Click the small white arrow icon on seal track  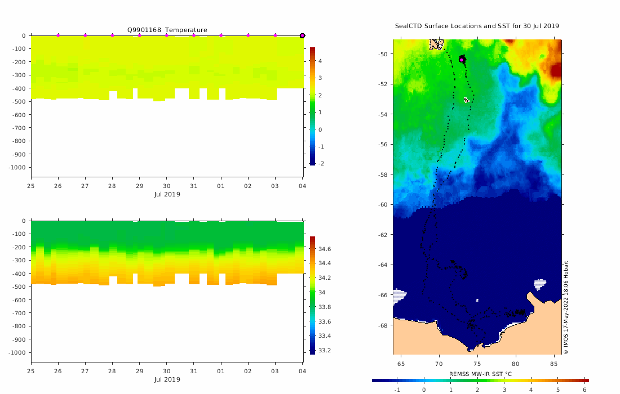(x=467, y=100)
